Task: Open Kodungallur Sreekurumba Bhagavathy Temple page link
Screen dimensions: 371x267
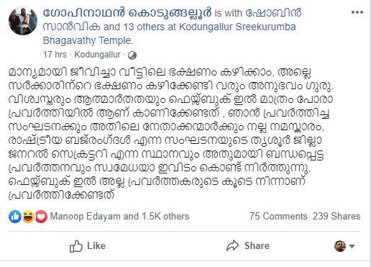Action: [x=169, y=34]
